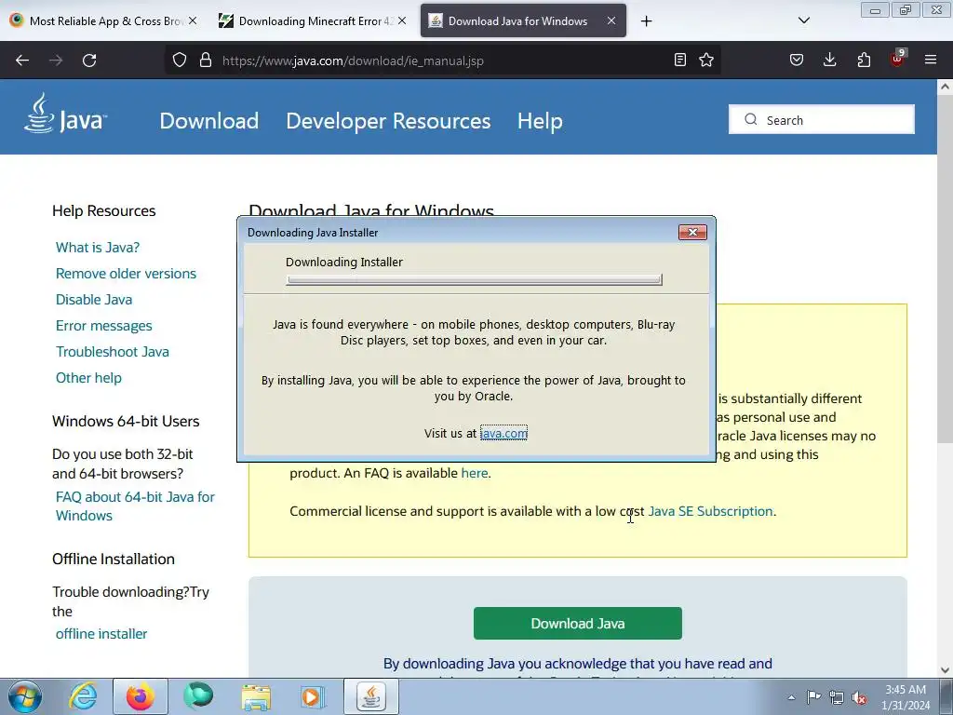Image resolution: width=953 pixels, height=715 pixels.
Task: Open the tracking protection shield icon
Action: (180, 61)
